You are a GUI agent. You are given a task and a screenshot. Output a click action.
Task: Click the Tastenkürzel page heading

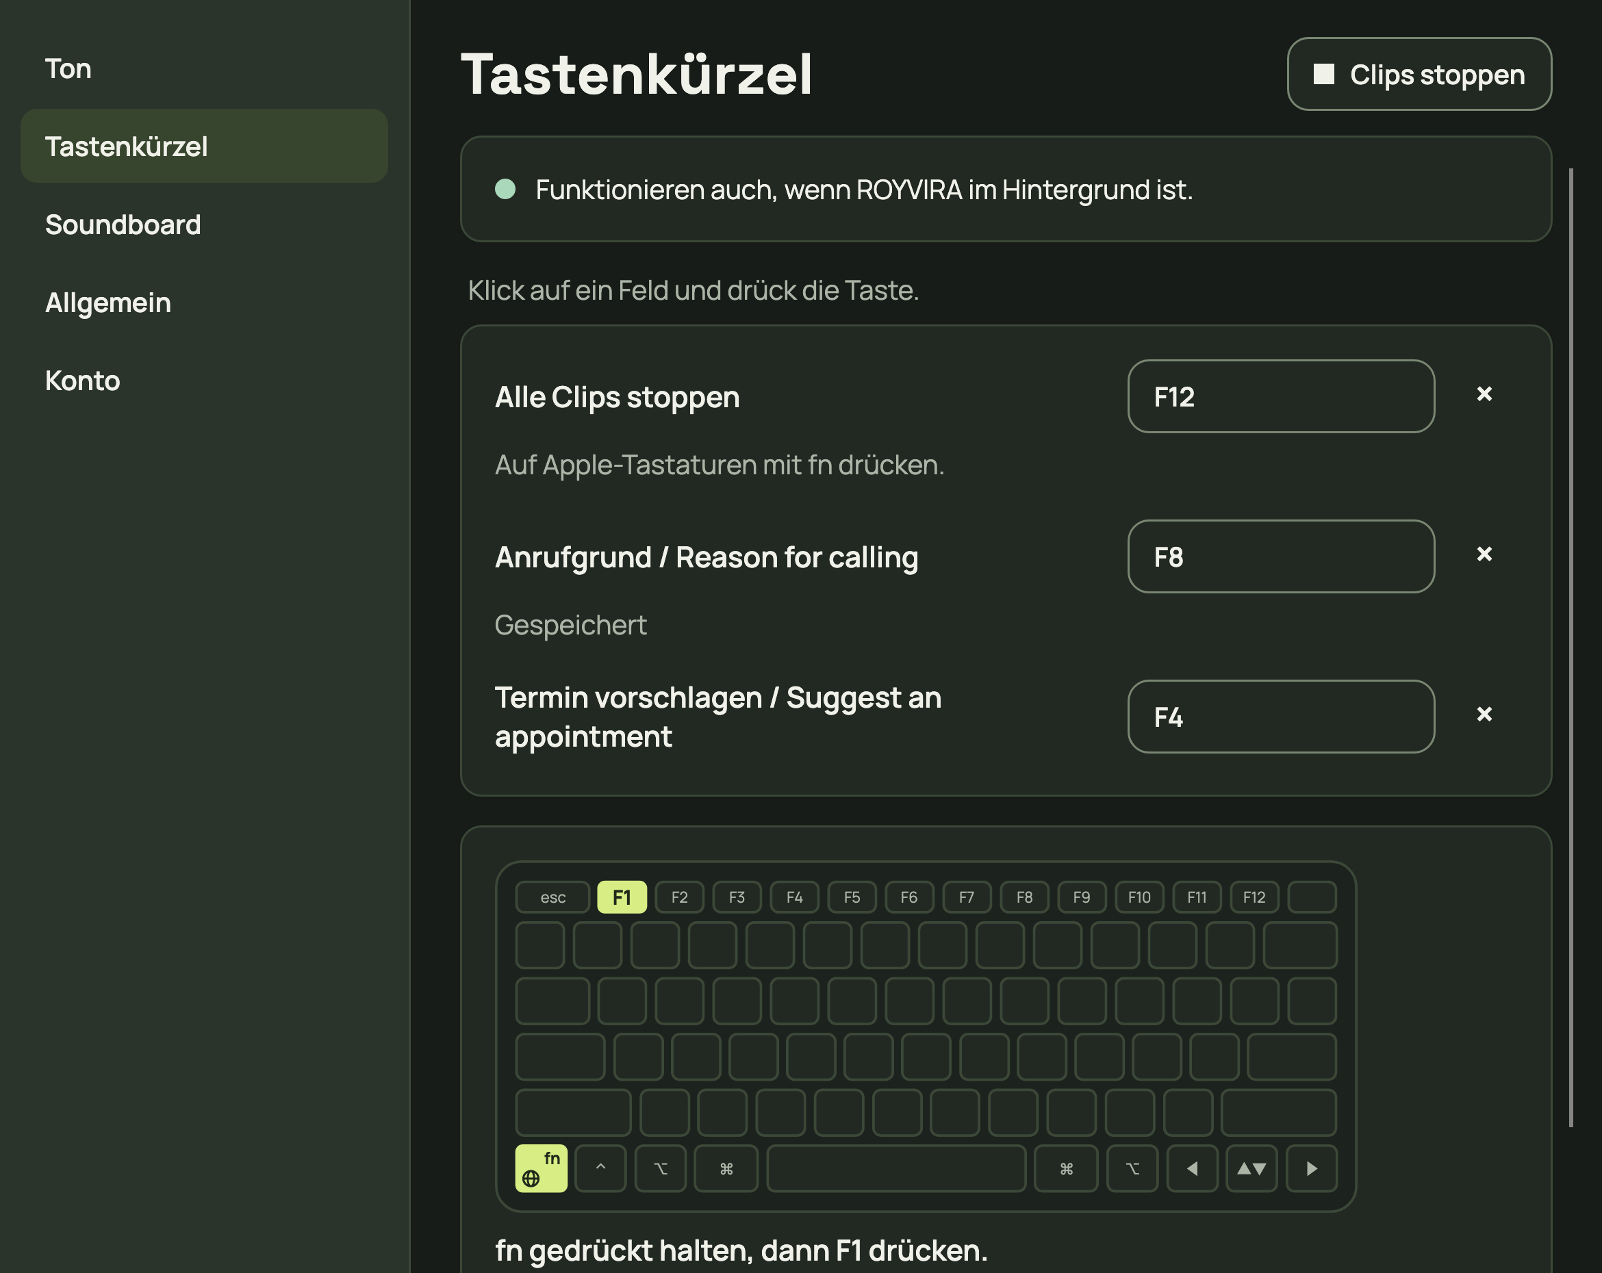[637, 75]
